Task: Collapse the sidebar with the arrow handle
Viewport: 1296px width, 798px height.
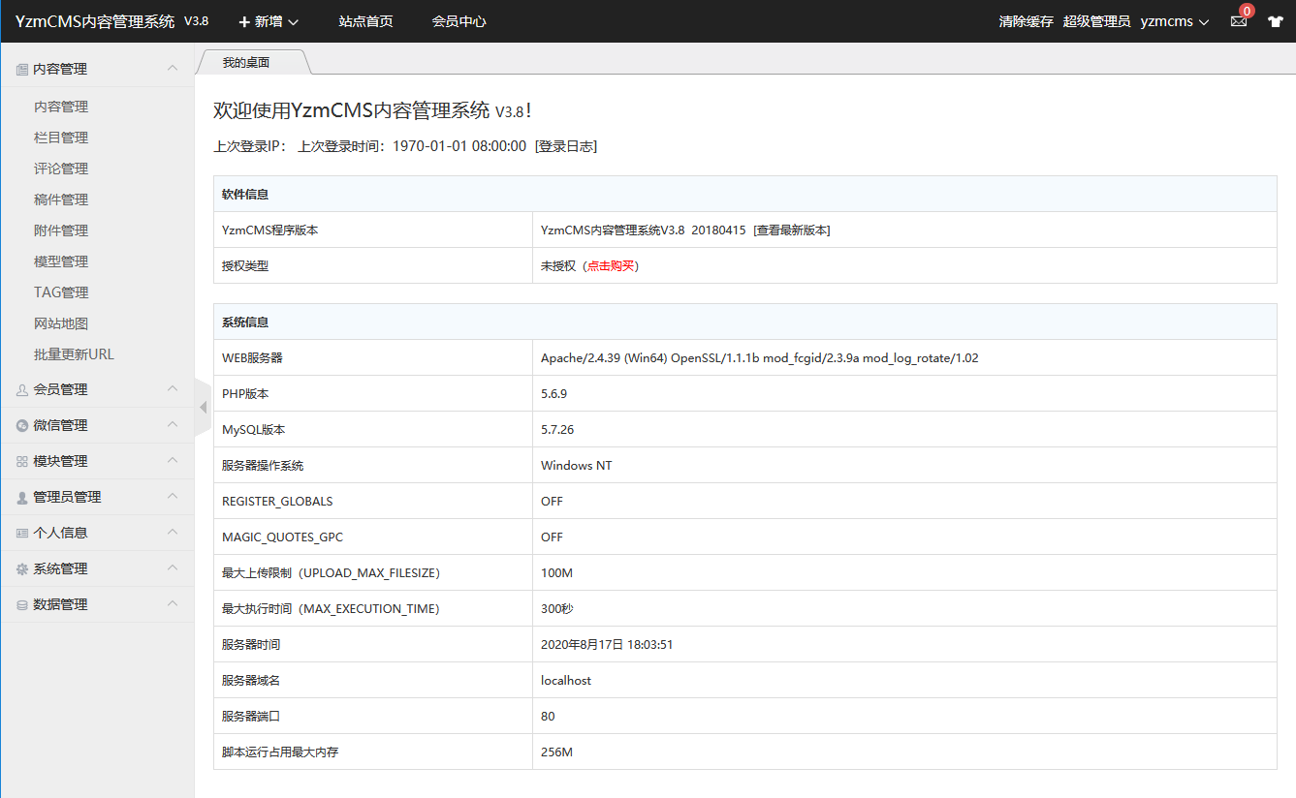Action: (203, 408)
